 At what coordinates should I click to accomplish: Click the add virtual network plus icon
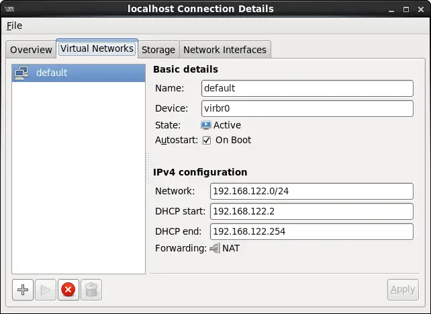[23, 290]
